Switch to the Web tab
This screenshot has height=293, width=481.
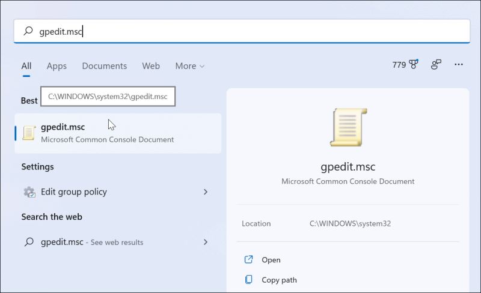coord(151,66)
